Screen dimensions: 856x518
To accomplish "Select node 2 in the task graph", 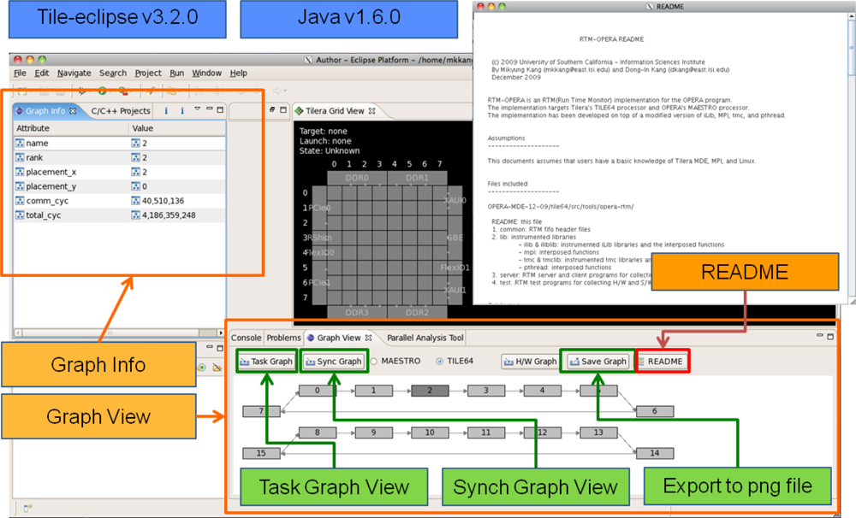I will 424,391.
